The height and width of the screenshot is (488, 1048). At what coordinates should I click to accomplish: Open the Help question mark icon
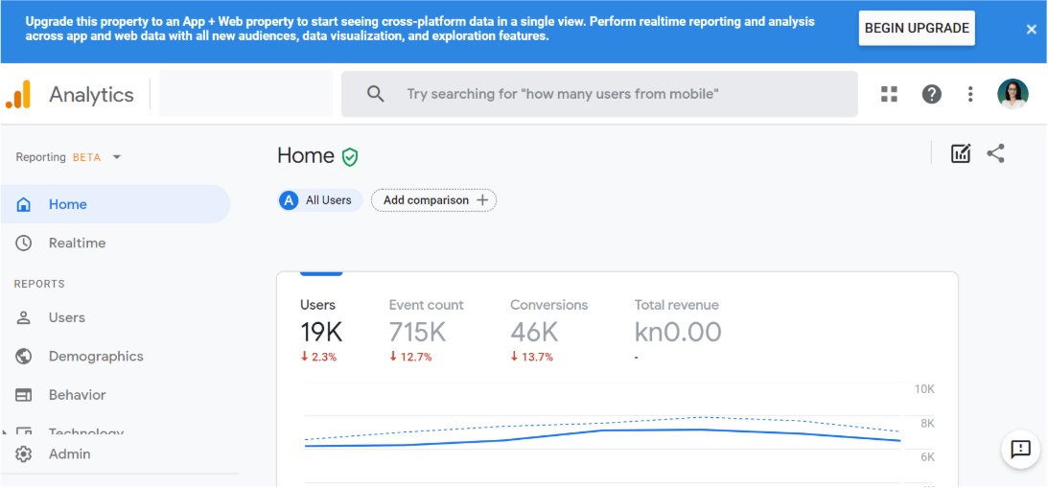tap(931, 94)
